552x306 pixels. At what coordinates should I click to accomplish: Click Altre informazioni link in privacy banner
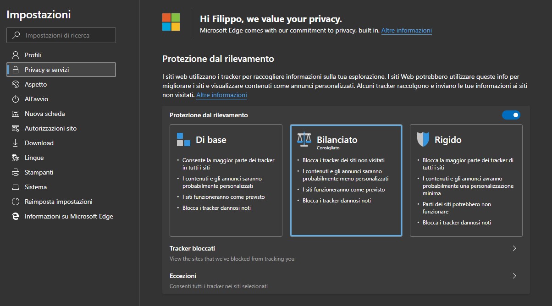point(407,31)
